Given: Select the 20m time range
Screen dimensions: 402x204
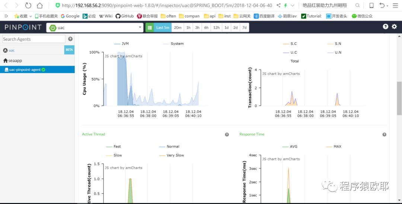Looking at the screenshot, I should click(178, 27).
